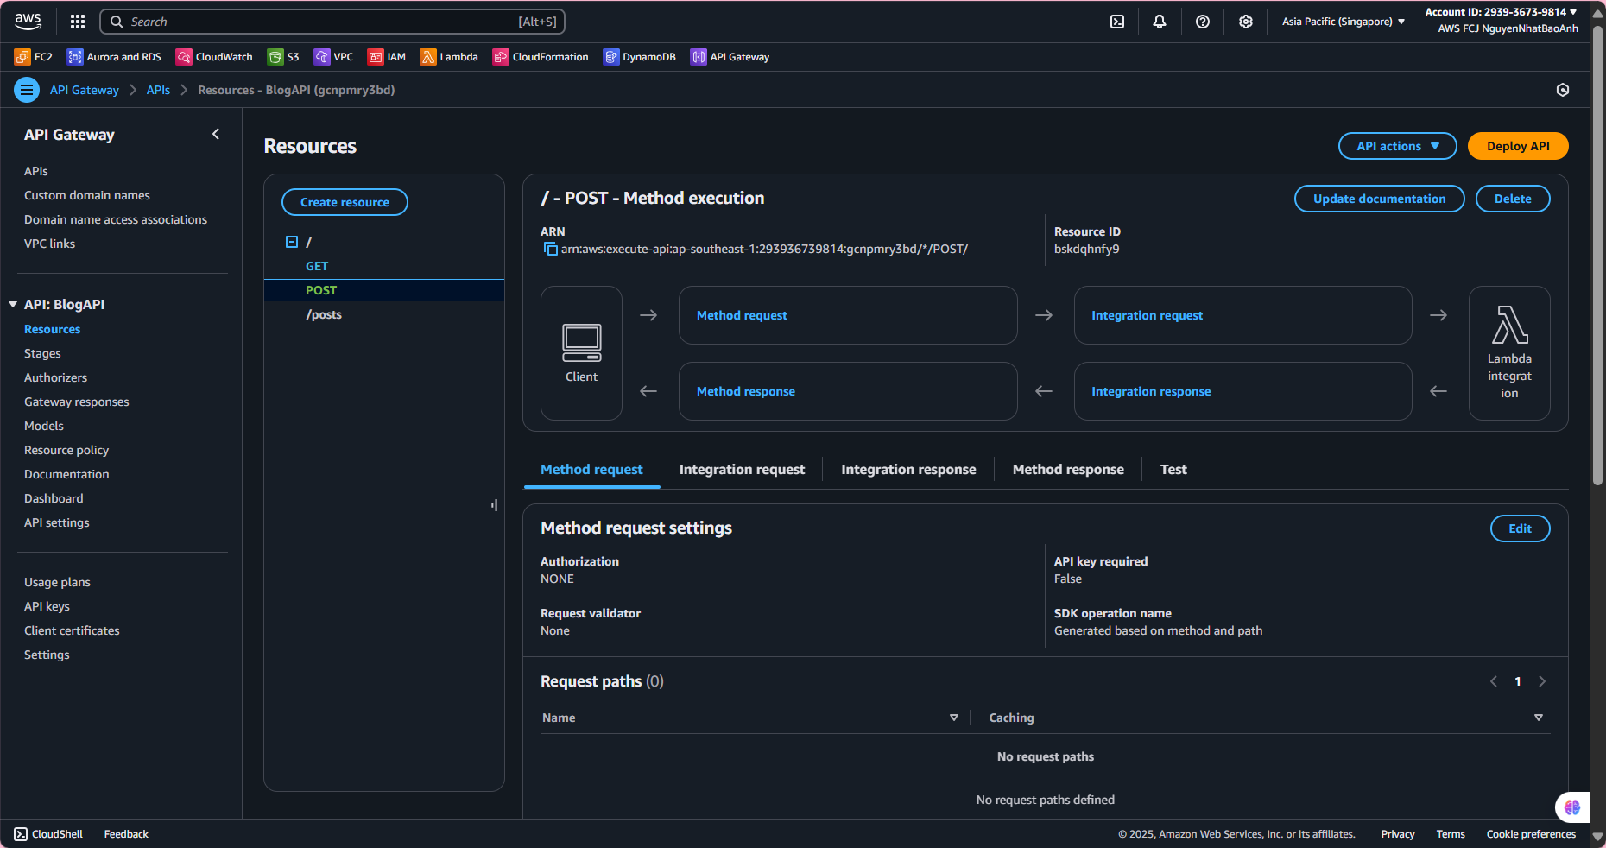Open the Asia Pacific (Singapore) region selector
This screenshot has height=848, width=1606.
pos(1343,22)
